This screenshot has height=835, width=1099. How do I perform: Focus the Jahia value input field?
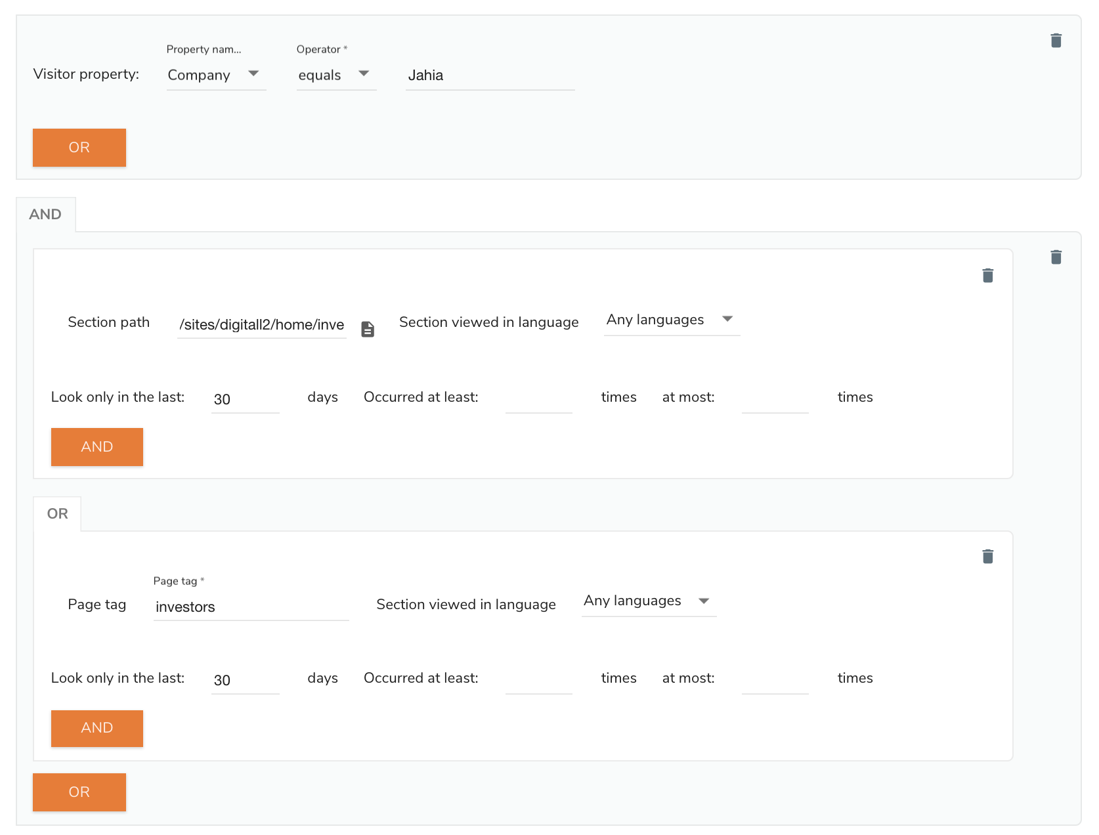coord(490,75)
